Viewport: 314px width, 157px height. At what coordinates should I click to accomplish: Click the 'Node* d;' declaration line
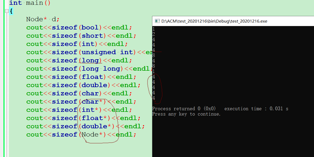point(43,19)
